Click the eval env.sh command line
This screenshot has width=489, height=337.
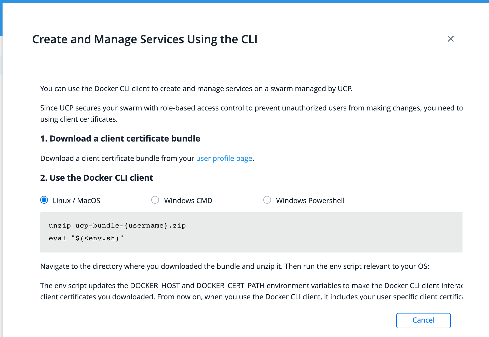(86, 238)
